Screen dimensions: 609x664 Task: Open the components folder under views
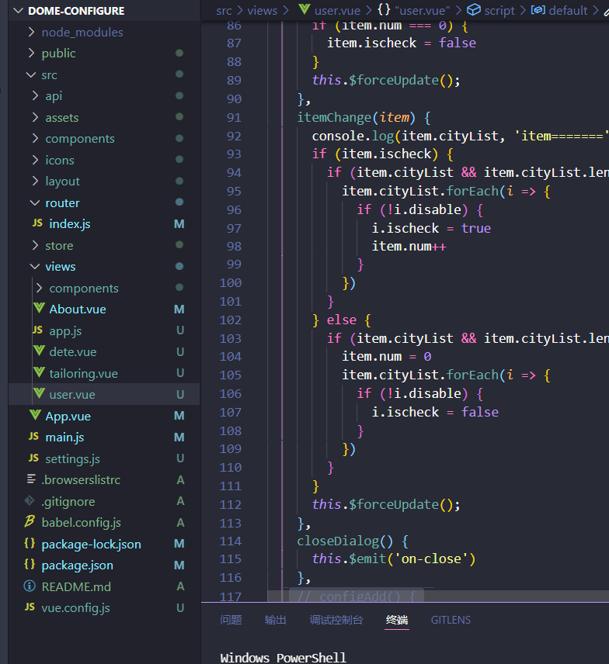click(84, 288)
